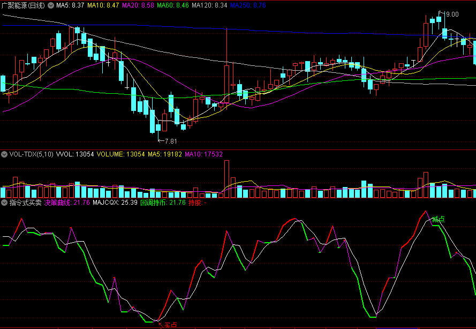Image resolution: width=476 pixels, height=329 pixels.
Task: Select the yellow VOLUME: 13054 value
Action: coord(121,154)
